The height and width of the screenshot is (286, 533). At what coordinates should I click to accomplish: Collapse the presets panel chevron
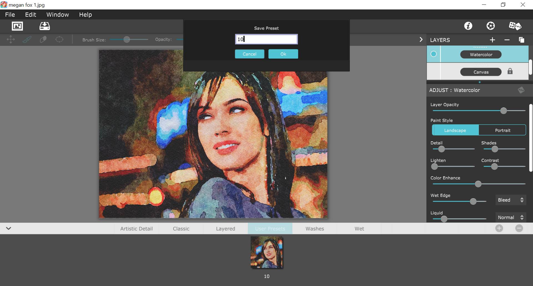coord(9,228)
